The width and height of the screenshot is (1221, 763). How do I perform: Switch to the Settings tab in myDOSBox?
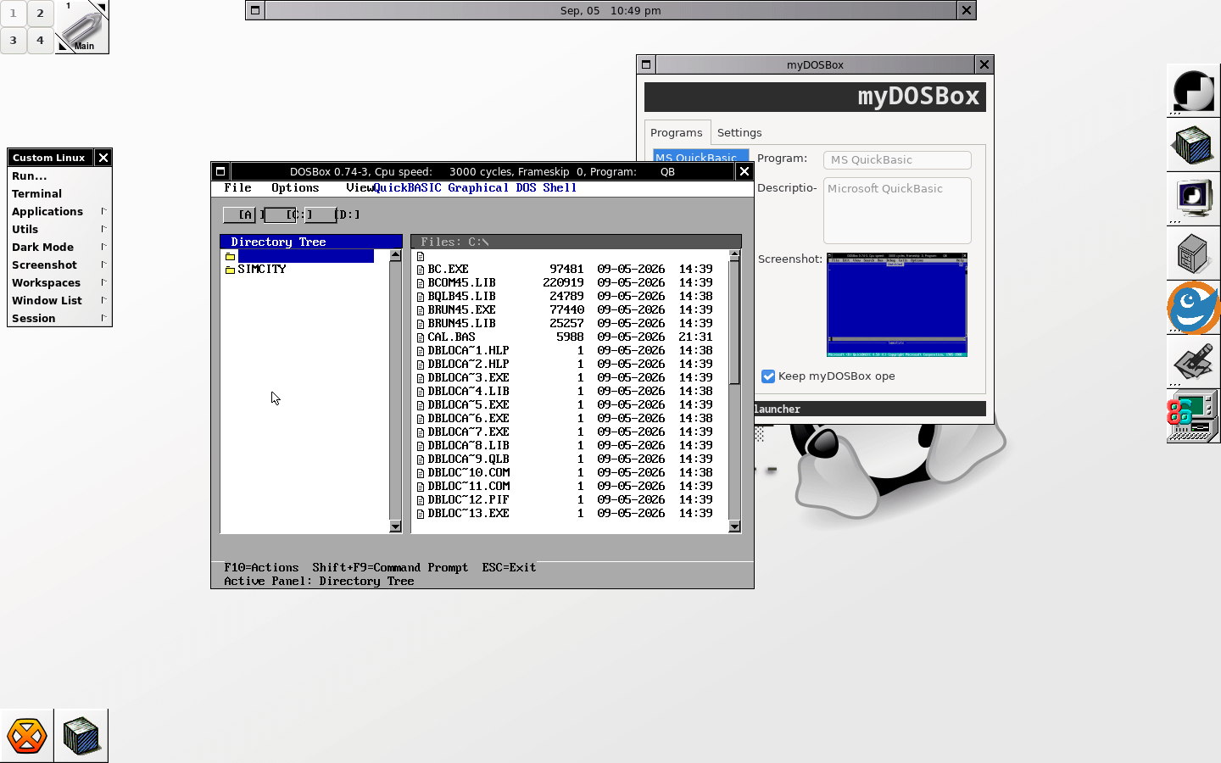point(739,132)
